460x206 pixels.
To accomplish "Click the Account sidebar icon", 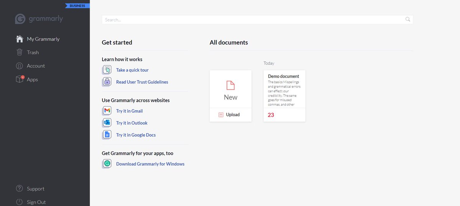I will pos(20,66).
